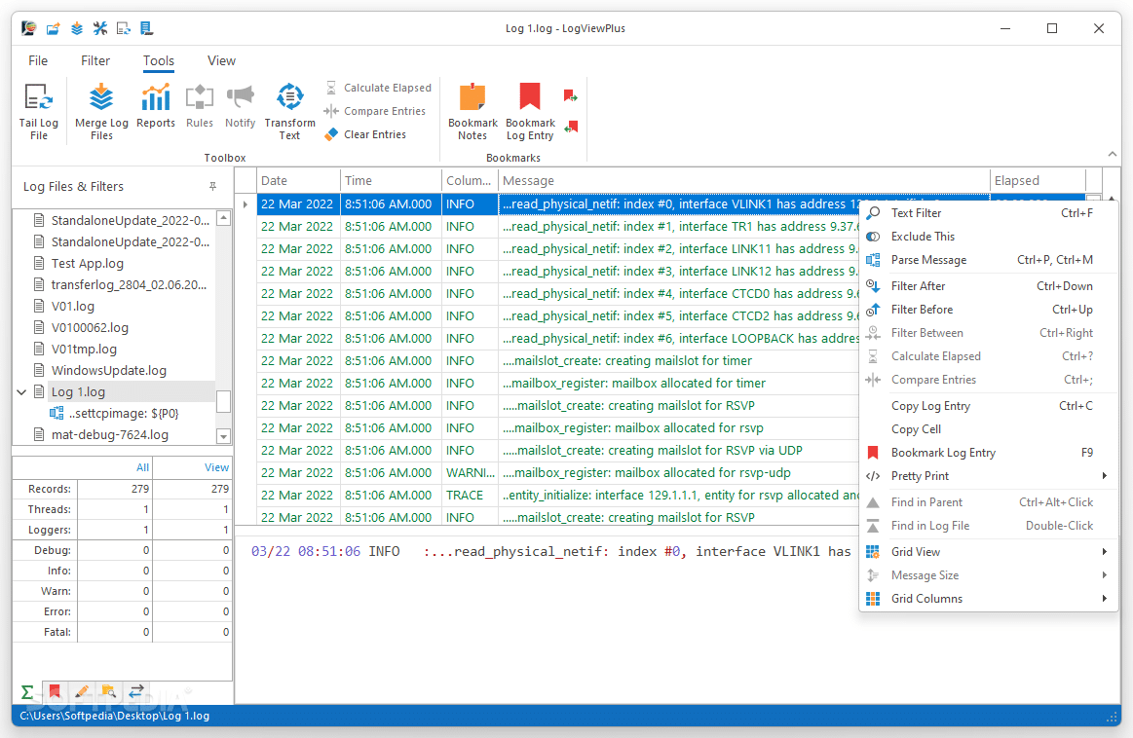This screenshot has width=1133, height=738.
Task: Open the bookmark pencil edit icon
Action: coord(82,691)
